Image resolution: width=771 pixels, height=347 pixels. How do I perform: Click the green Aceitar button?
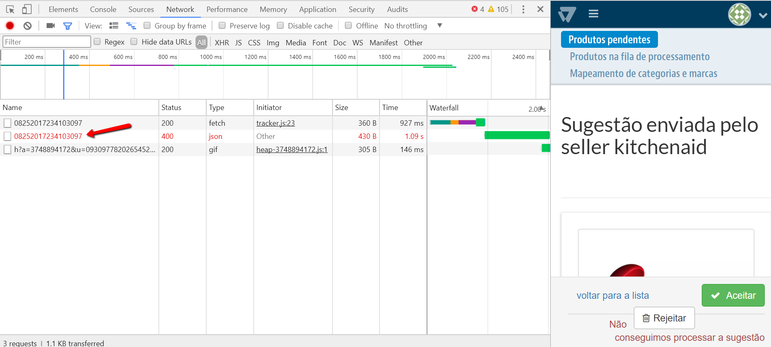click(x=733, y=295)
